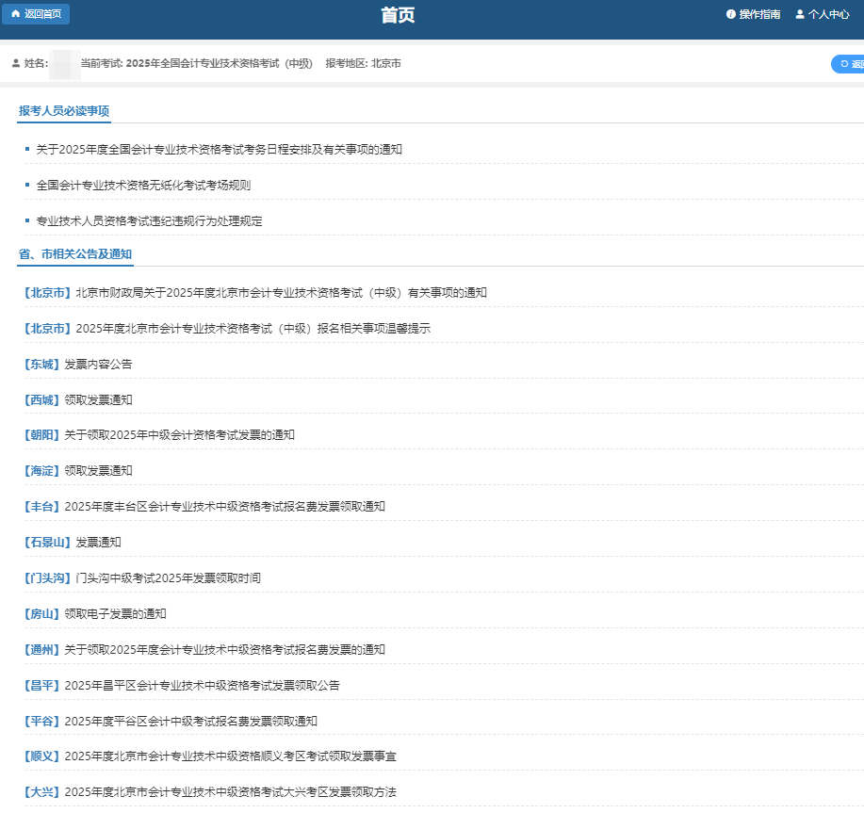Open 西城 领取发票通知
Image resolution: width=864 pixels, height=813 pixels.
click(x=98, y=399)
